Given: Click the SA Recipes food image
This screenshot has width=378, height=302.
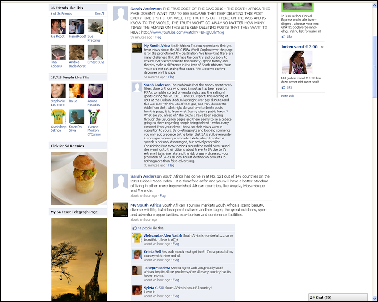Looking at the screenshot, I should pyautogui.click(x=79, y=178).
